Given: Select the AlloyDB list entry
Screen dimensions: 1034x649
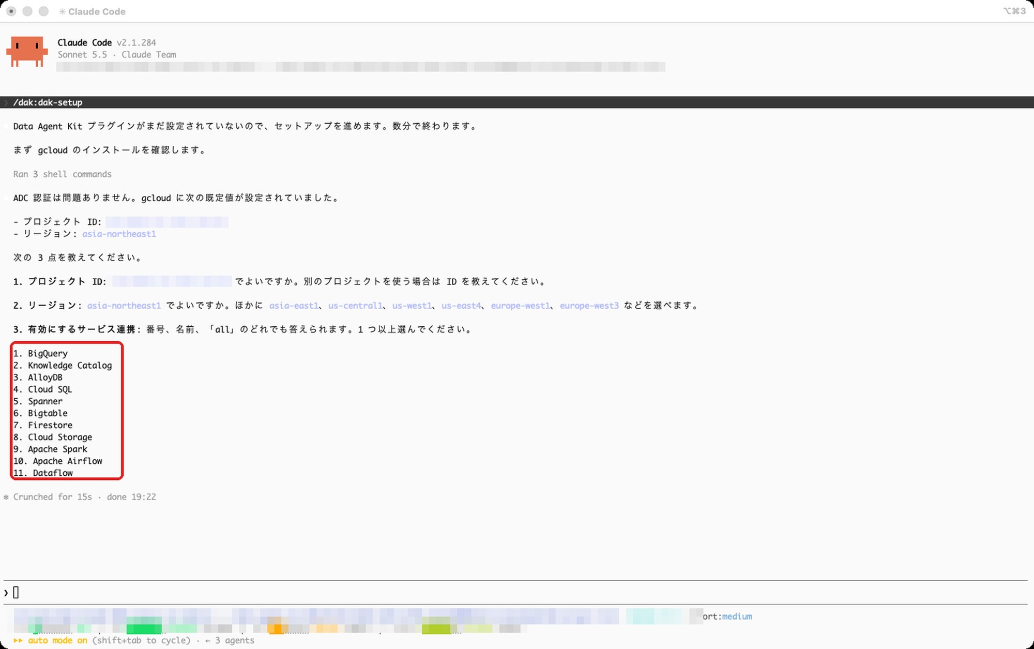Looking at the screenshot, I should (x=38, y=377).
